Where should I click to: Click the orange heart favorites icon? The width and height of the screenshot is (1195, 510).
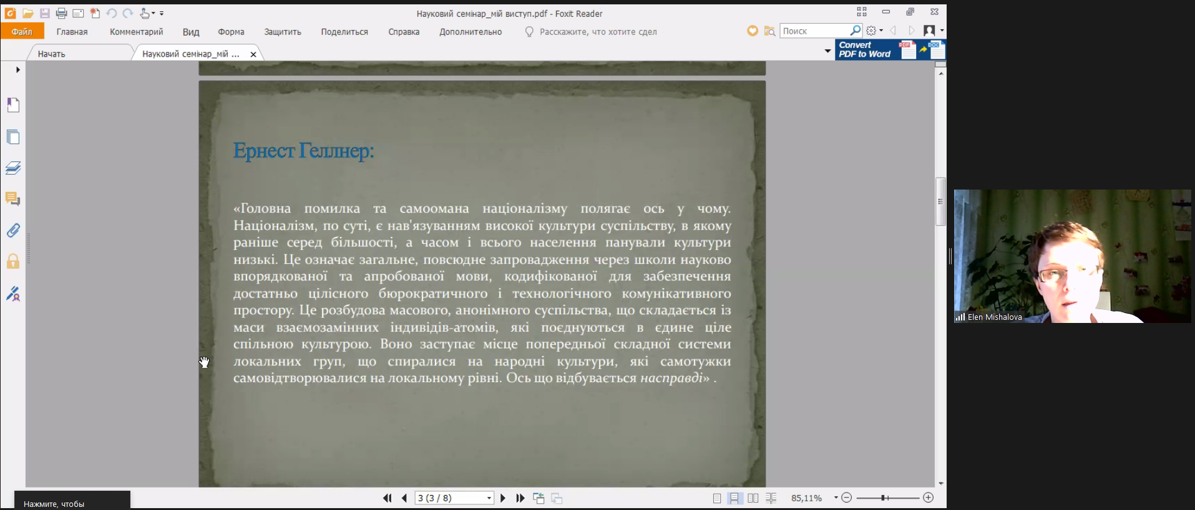753,31
